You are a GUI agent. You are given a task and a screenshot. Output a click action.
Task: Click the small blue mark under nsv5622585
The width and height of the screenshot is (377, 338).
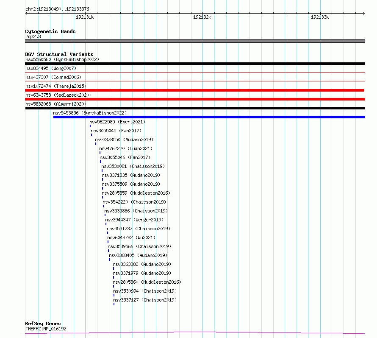[90, 126]
